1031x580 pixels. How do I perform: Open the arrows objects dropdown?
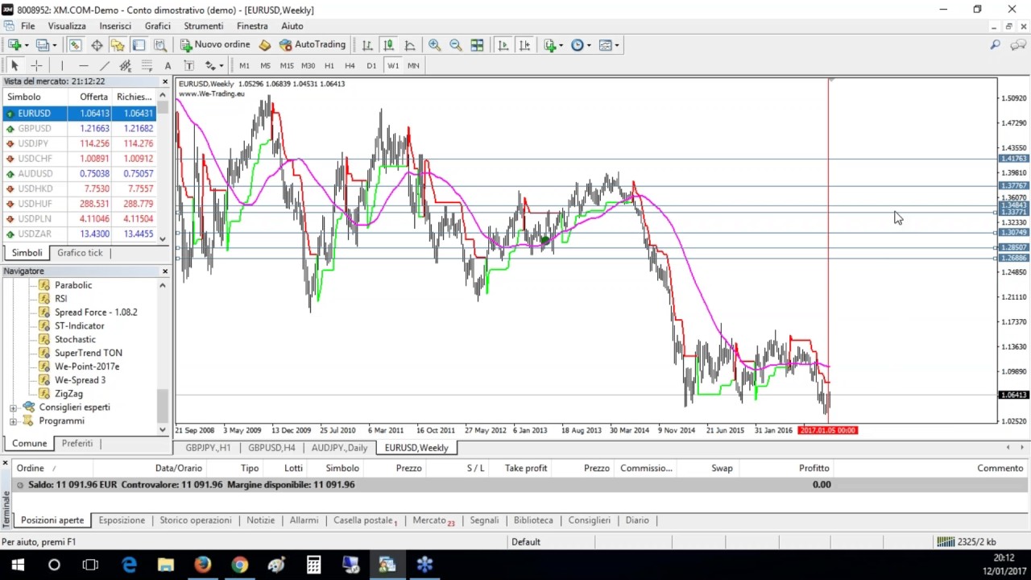tap(213, 65)
